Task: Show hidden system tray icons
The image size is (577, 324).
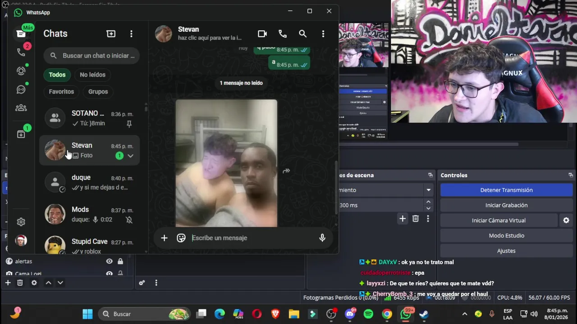Action: tap(465, 314)
